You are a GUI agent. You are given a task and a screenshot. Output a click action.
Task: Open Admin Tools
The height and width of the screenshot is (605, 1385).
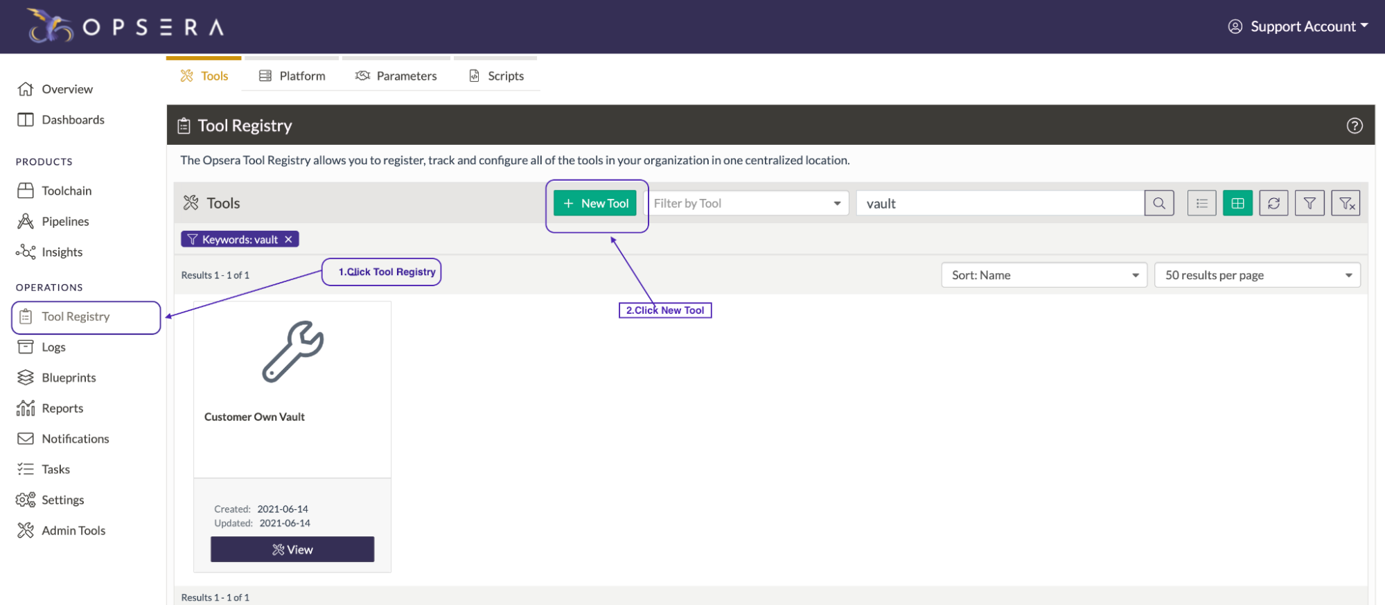[61, 529]
